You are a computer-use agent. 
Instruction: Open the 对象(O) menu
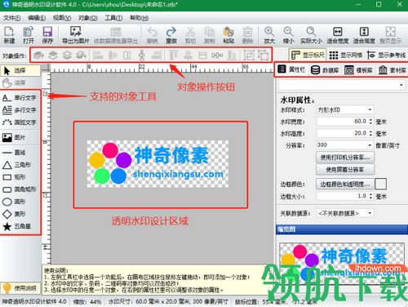[87, 18]
